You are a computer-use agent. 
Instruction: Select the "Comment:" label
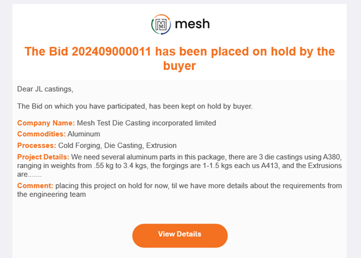pyautogui.click(x=35, y=186)
